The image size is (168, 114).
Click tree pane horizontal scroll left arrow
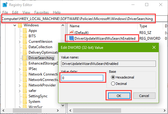tap(3, 110)
